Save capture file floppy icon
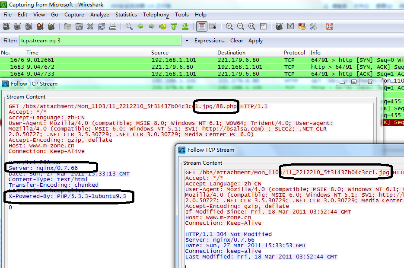 [79, 26]
